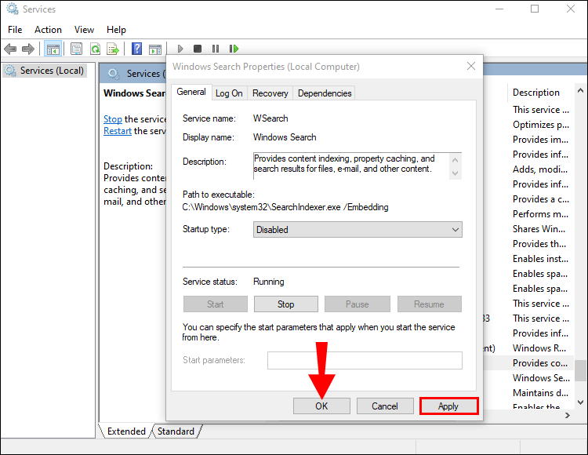Toggle Show/Hide Console Tree icon
The width and height of the screenshot is (588, 455).
tap(53, 49)
